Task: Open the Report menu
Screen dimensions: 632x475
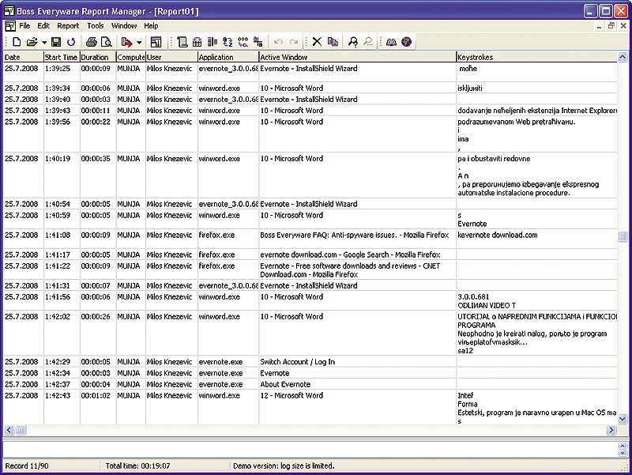Action: click(68, 26)
